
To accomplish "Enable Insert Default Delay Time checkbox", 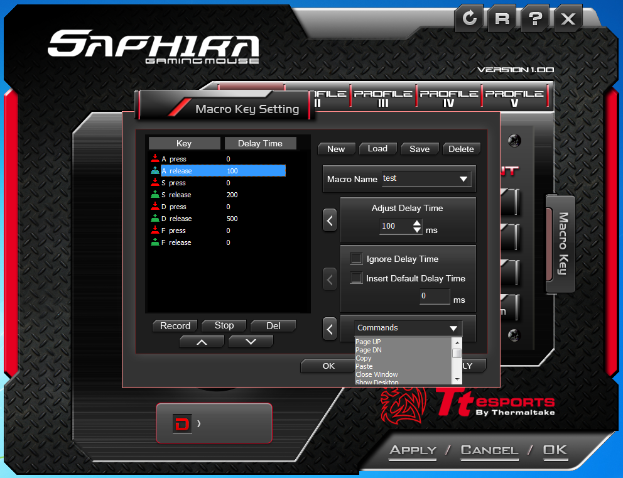I will click(356, 278).
